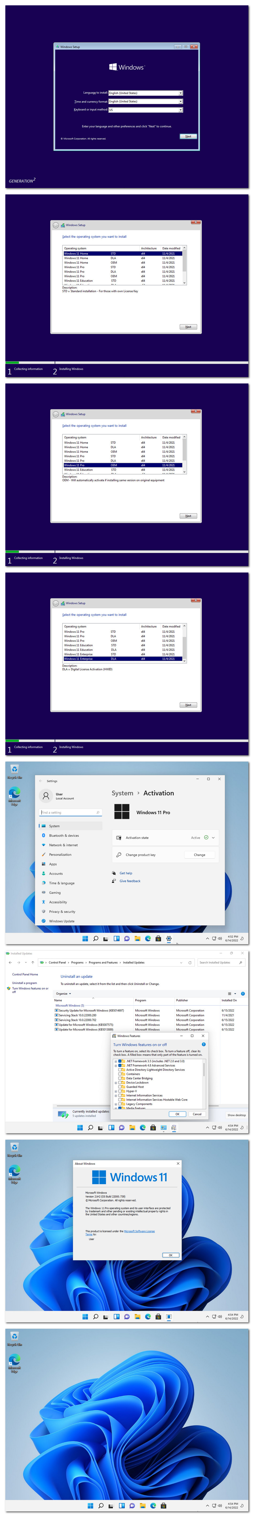The height and width of the screenshot is (1517, 254).
Task: Open the Language to install dropdown
Action: (x=145, y=93)
